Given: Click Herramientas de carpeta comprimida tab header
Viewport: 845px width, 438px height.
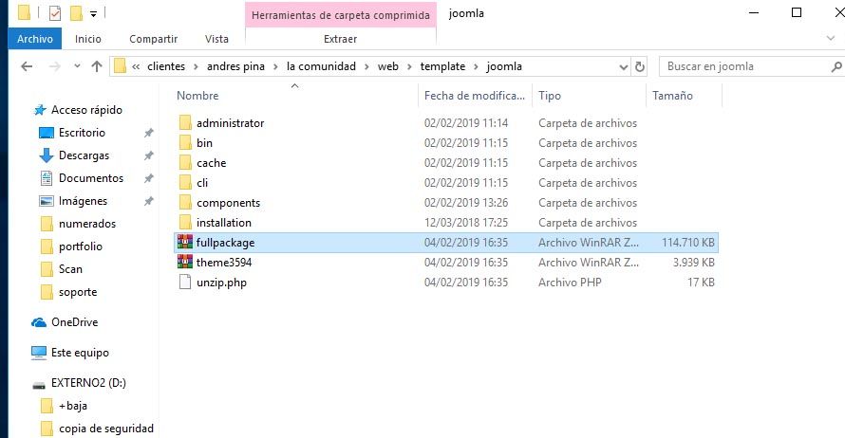Looking at the screenshot, I should (341, 14).
